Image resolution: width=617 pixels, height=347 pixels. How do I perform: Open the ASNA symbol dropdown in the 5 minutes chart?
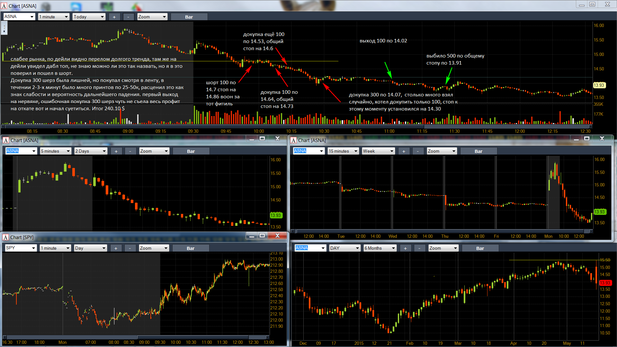tap(21, 151)
